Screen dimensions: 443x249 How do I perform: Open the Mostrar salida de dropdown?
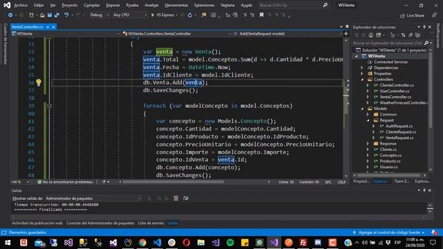(x=93, y=199)
